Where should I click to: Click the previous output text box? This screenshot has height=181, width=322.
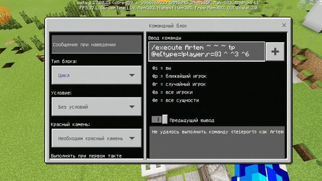coord(217,142)
